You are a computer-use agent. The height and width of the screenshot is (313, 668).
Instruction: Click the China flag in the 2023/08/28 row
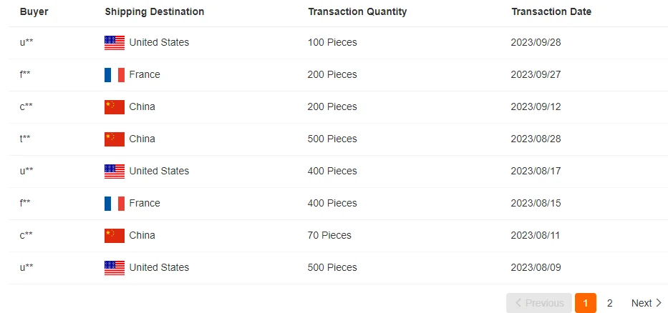click(x=115, y=139)
